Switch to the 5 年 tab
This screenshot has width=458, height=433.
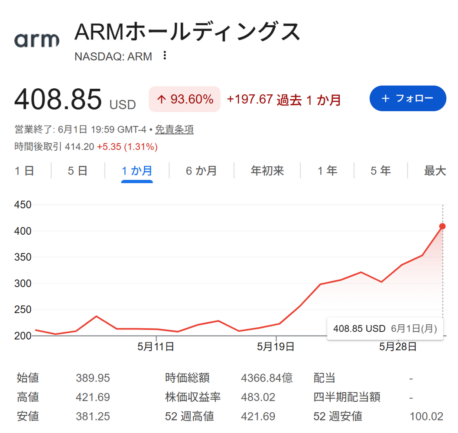[380, 171]
